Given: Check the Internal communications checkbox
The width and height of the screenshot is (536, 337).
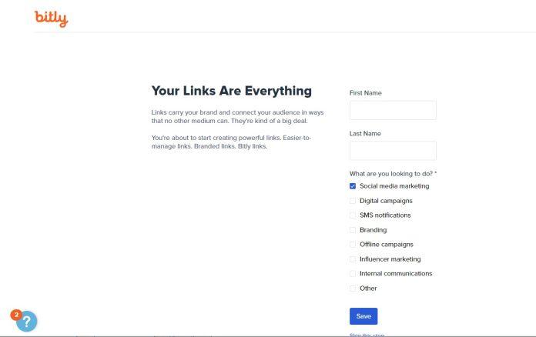Looking at the screenshot, I should coord(353,274).
